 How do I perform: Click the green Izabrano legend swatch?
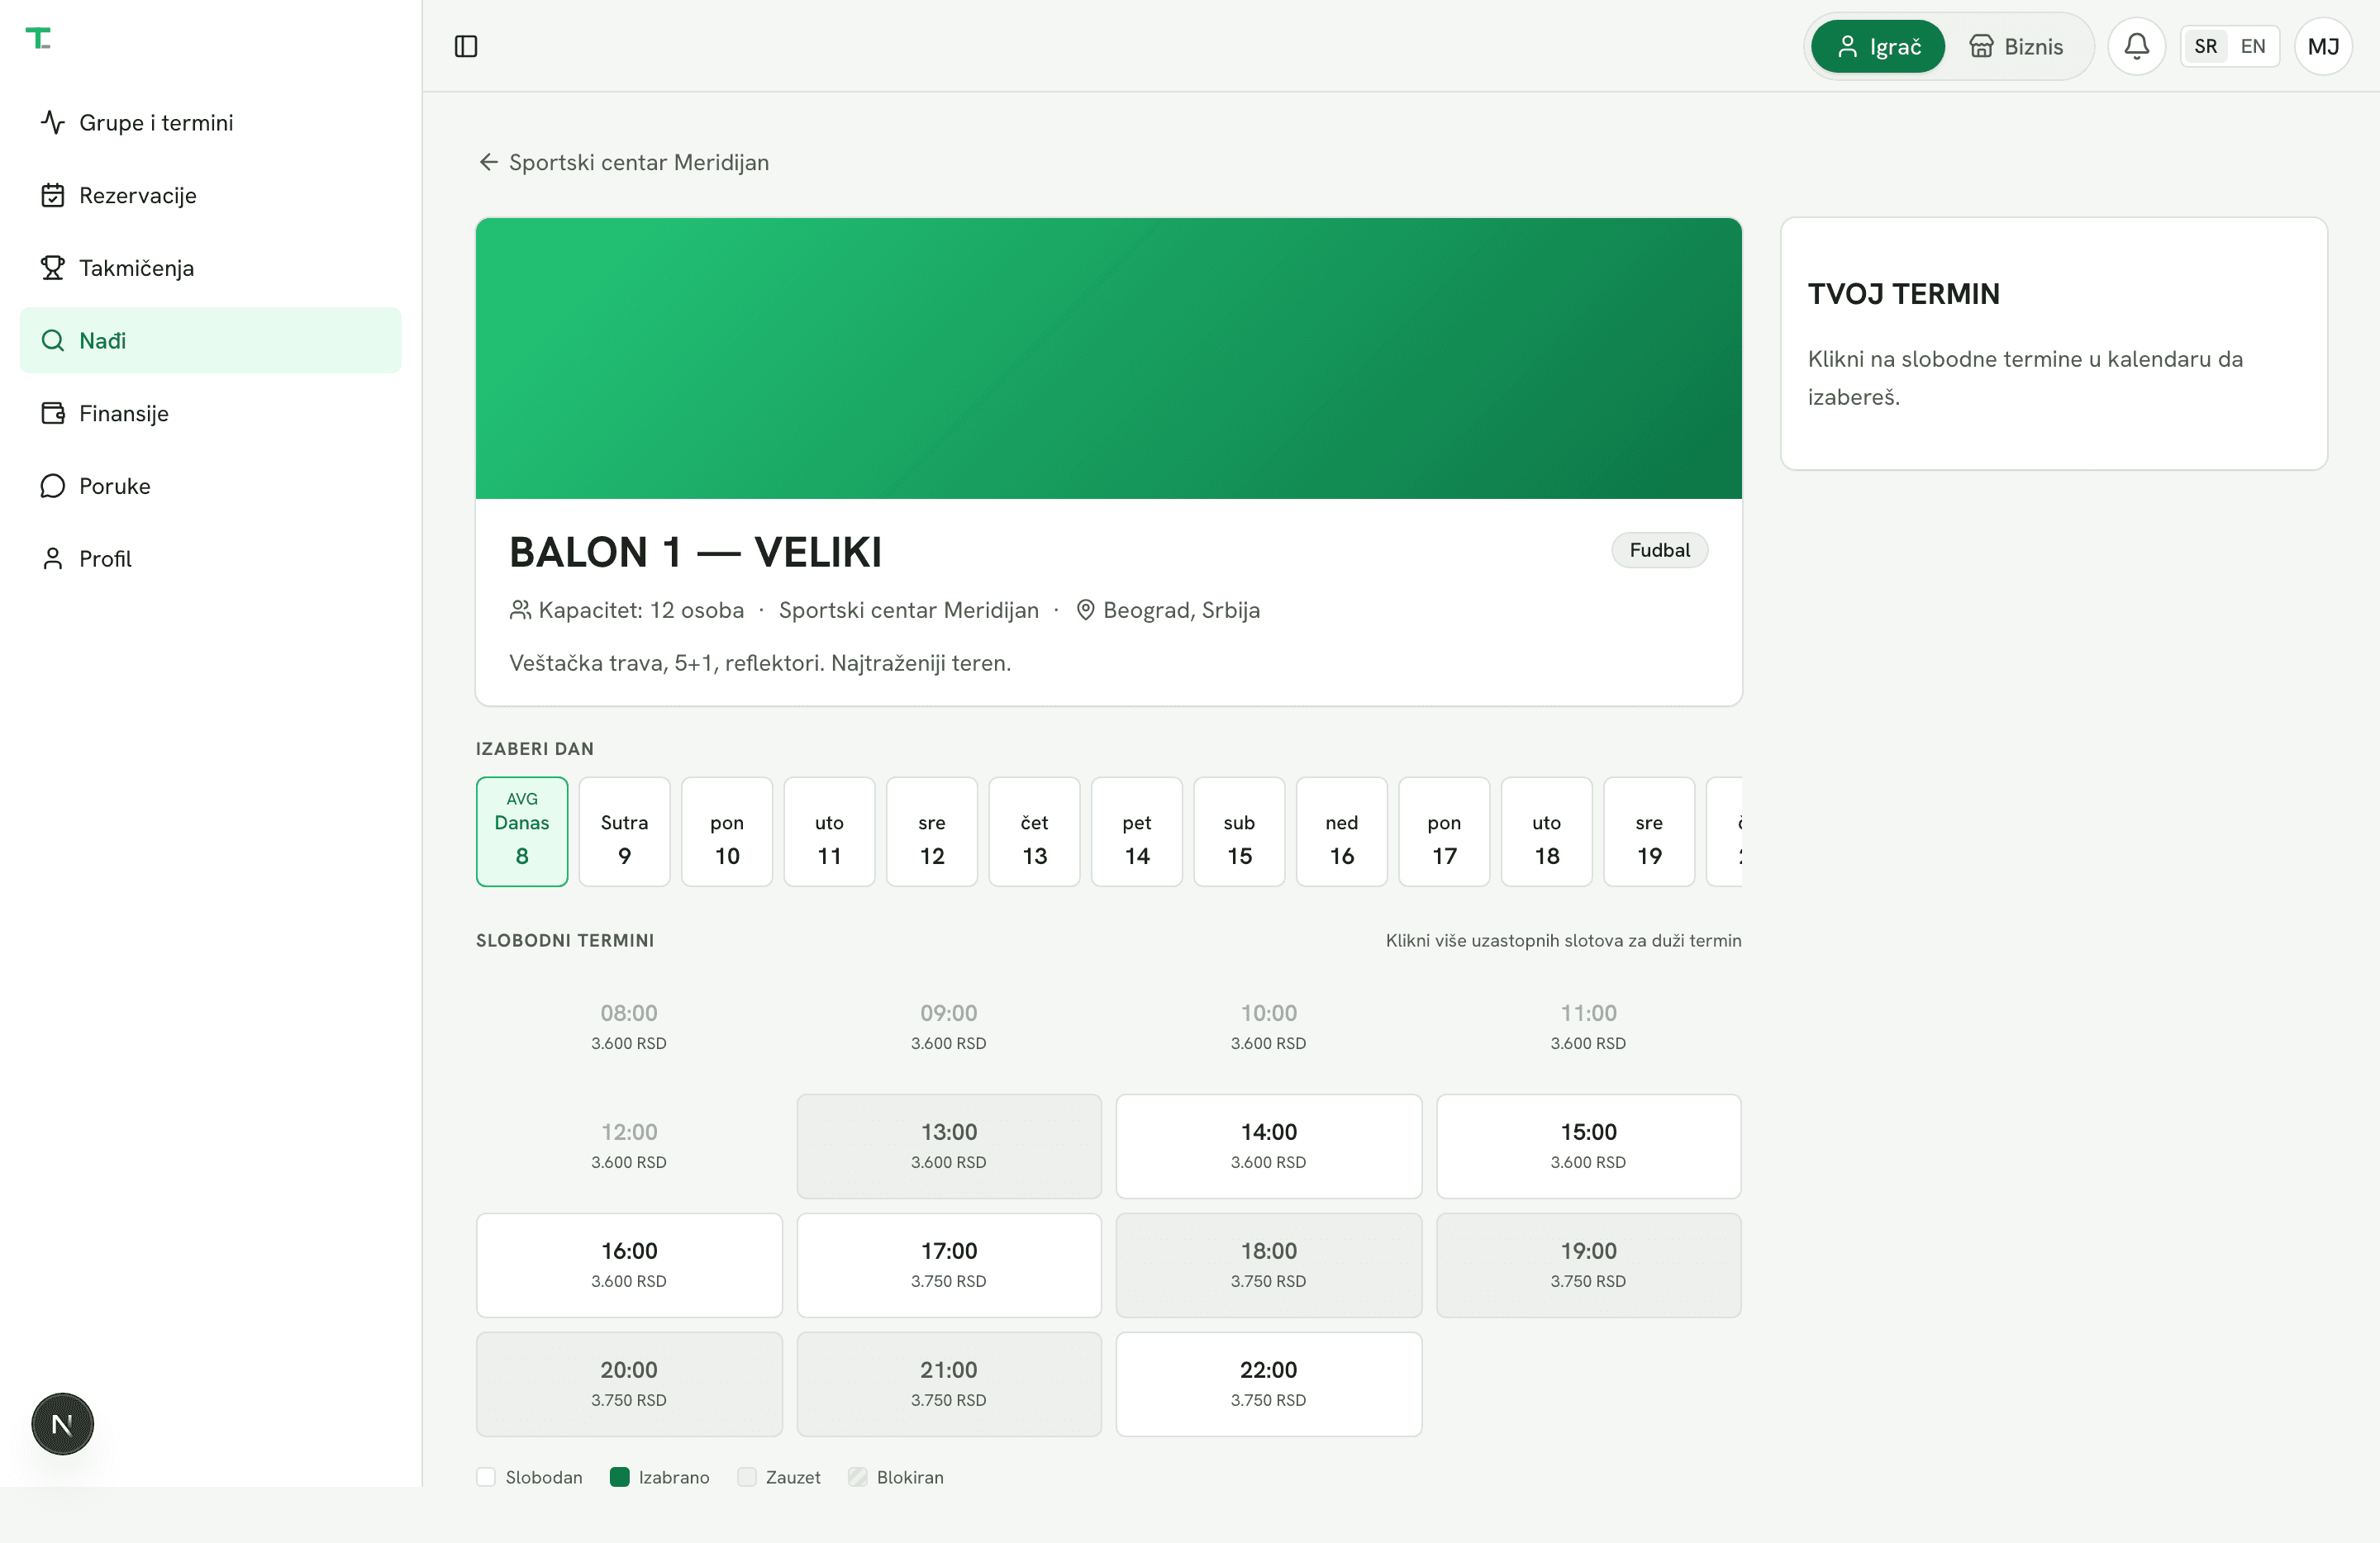coord(619,1477)
